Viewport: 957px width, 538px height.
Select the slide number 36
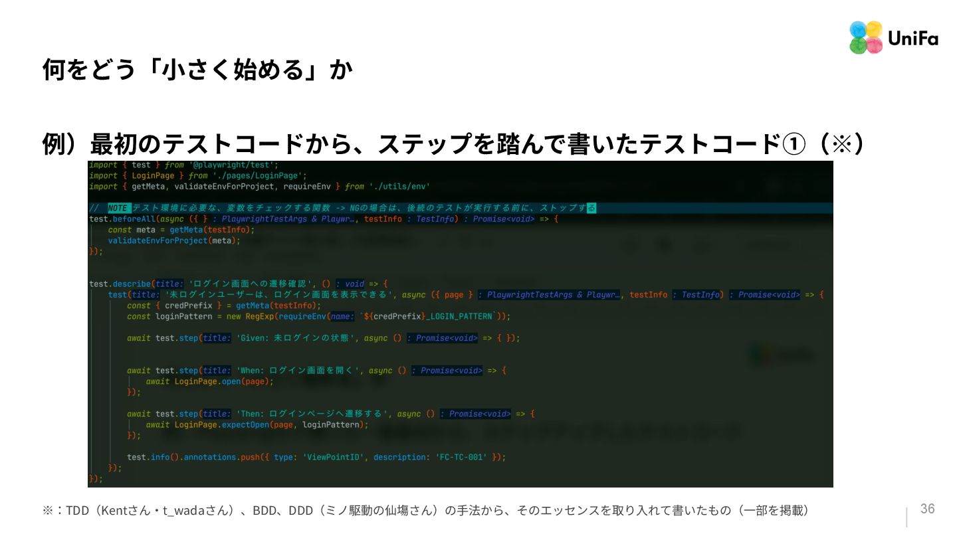(x=927, y=509)
